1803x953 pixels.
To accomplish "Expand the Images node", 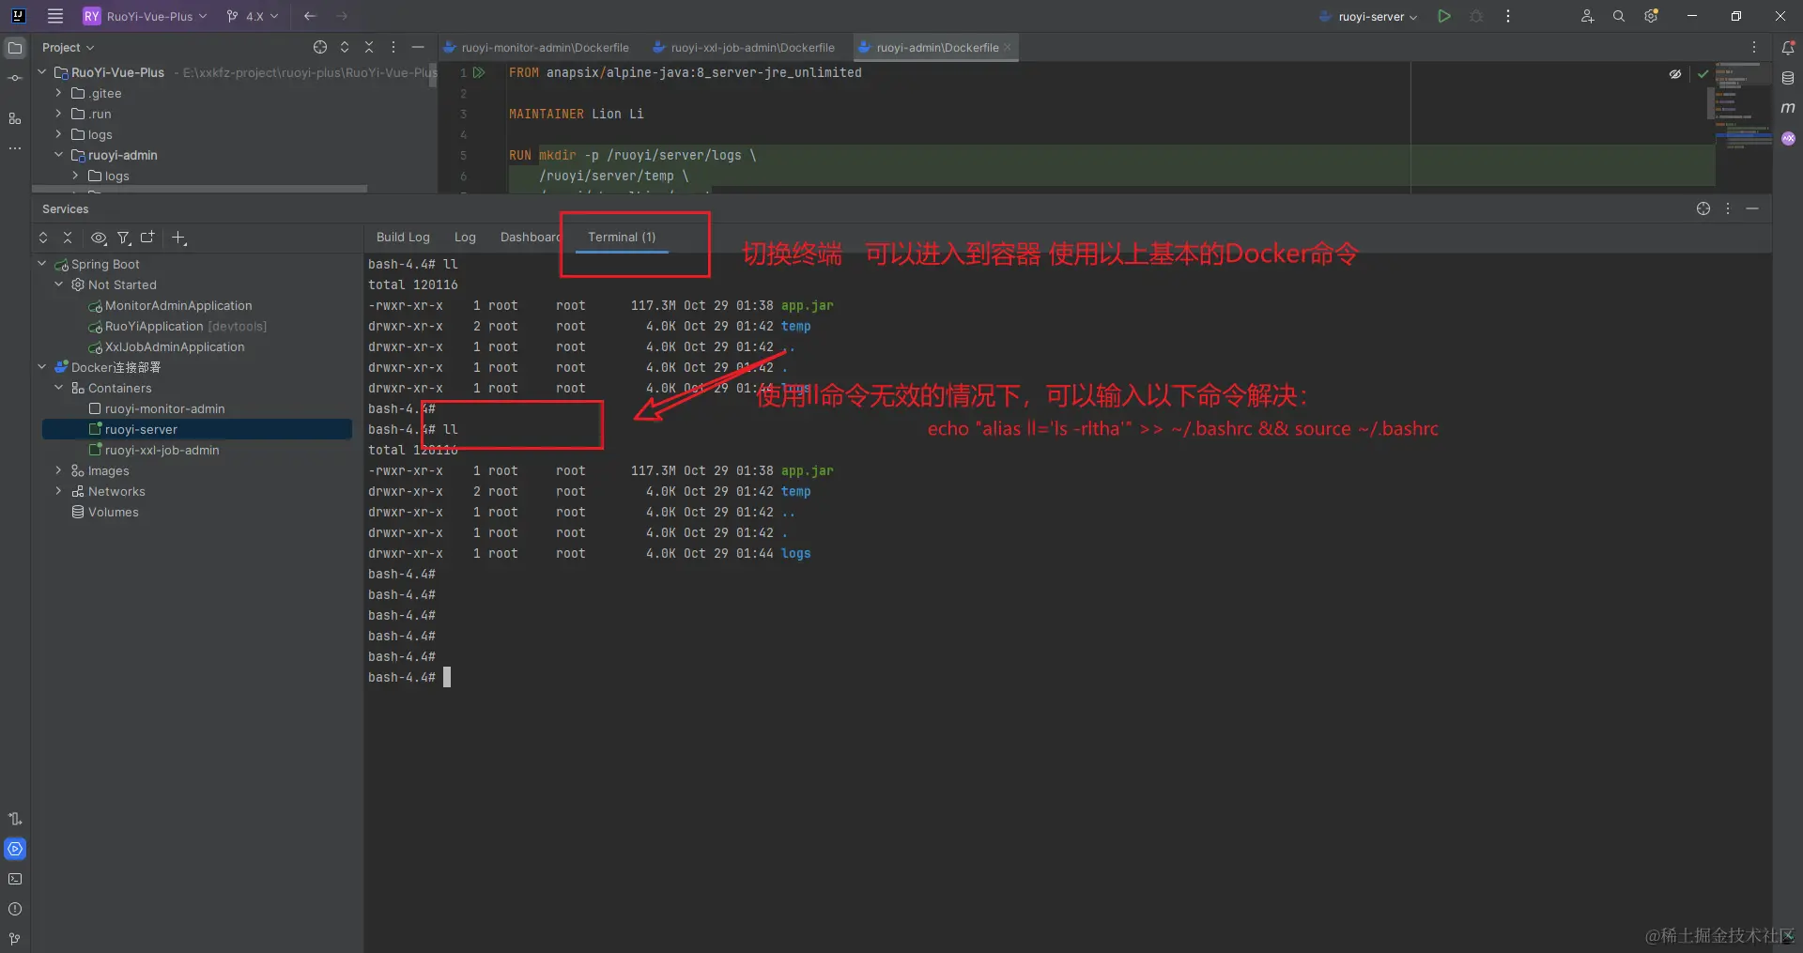I will (58, 470).
